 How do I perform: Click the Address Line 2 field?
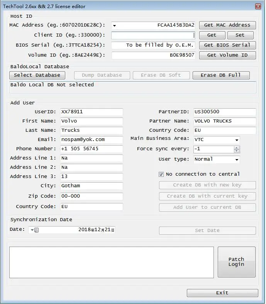pos(91,167)
